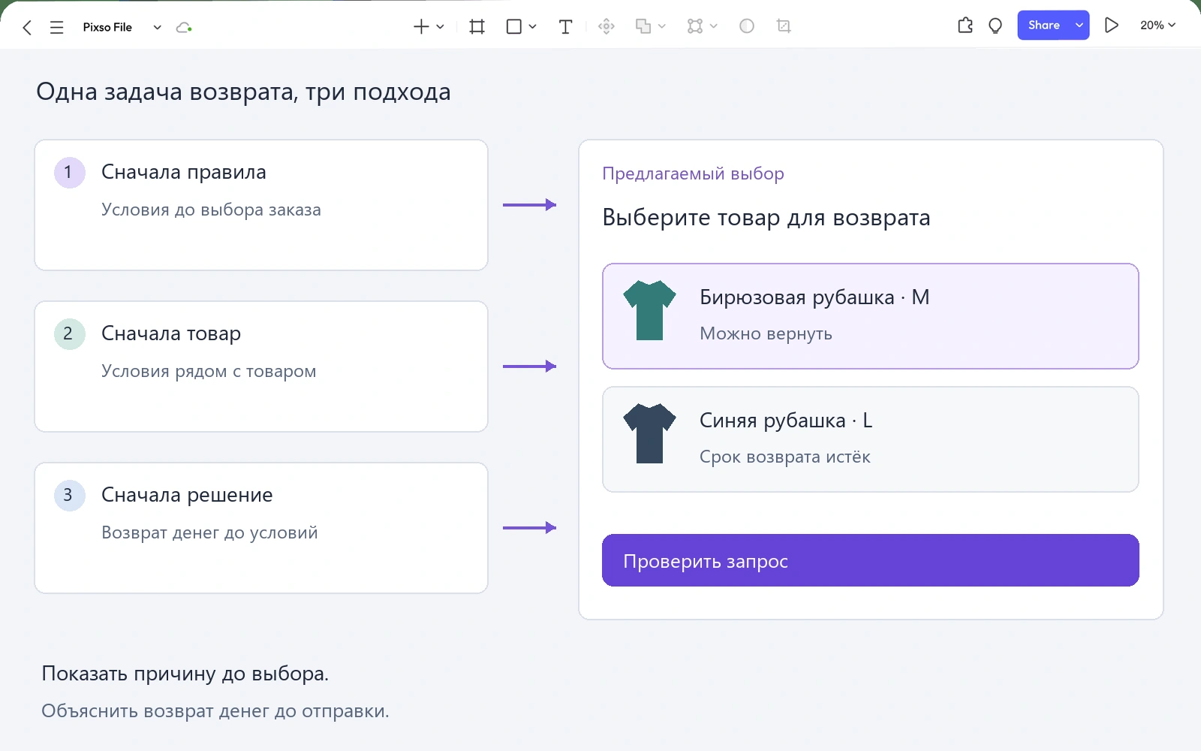Viewport: 1201px width, 751px height.
Task: Expand the node editing dropdown arrow
Action: click(x=713, y=27)
